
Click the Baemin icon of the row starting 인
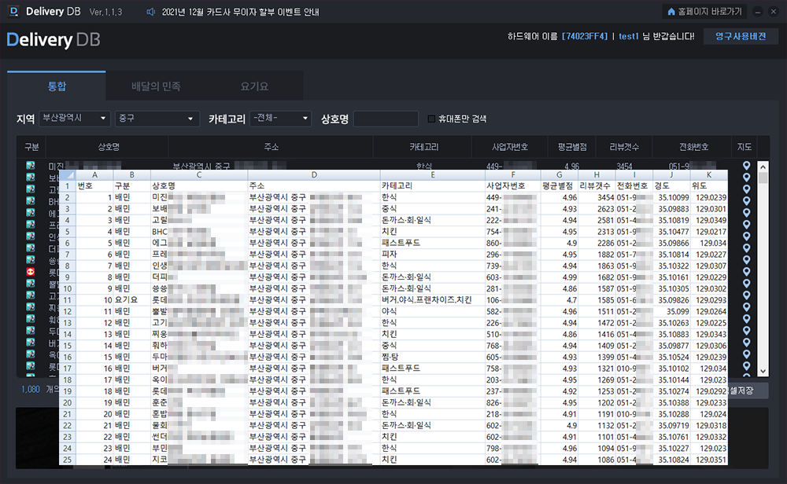pyautogui.click(x=31, y=236)
